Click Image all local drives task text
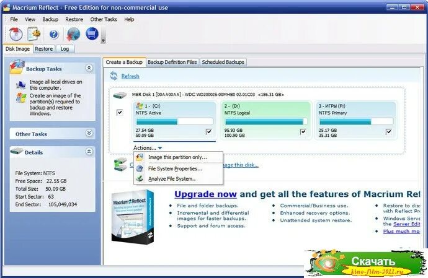The width and height of the screenshot is (428, 278). [x=56, y=85]
